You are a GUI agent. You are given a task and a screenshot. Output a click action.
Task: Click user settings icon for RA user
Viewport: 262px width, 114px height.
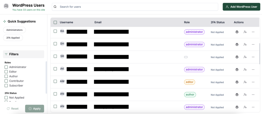point(245,32)
